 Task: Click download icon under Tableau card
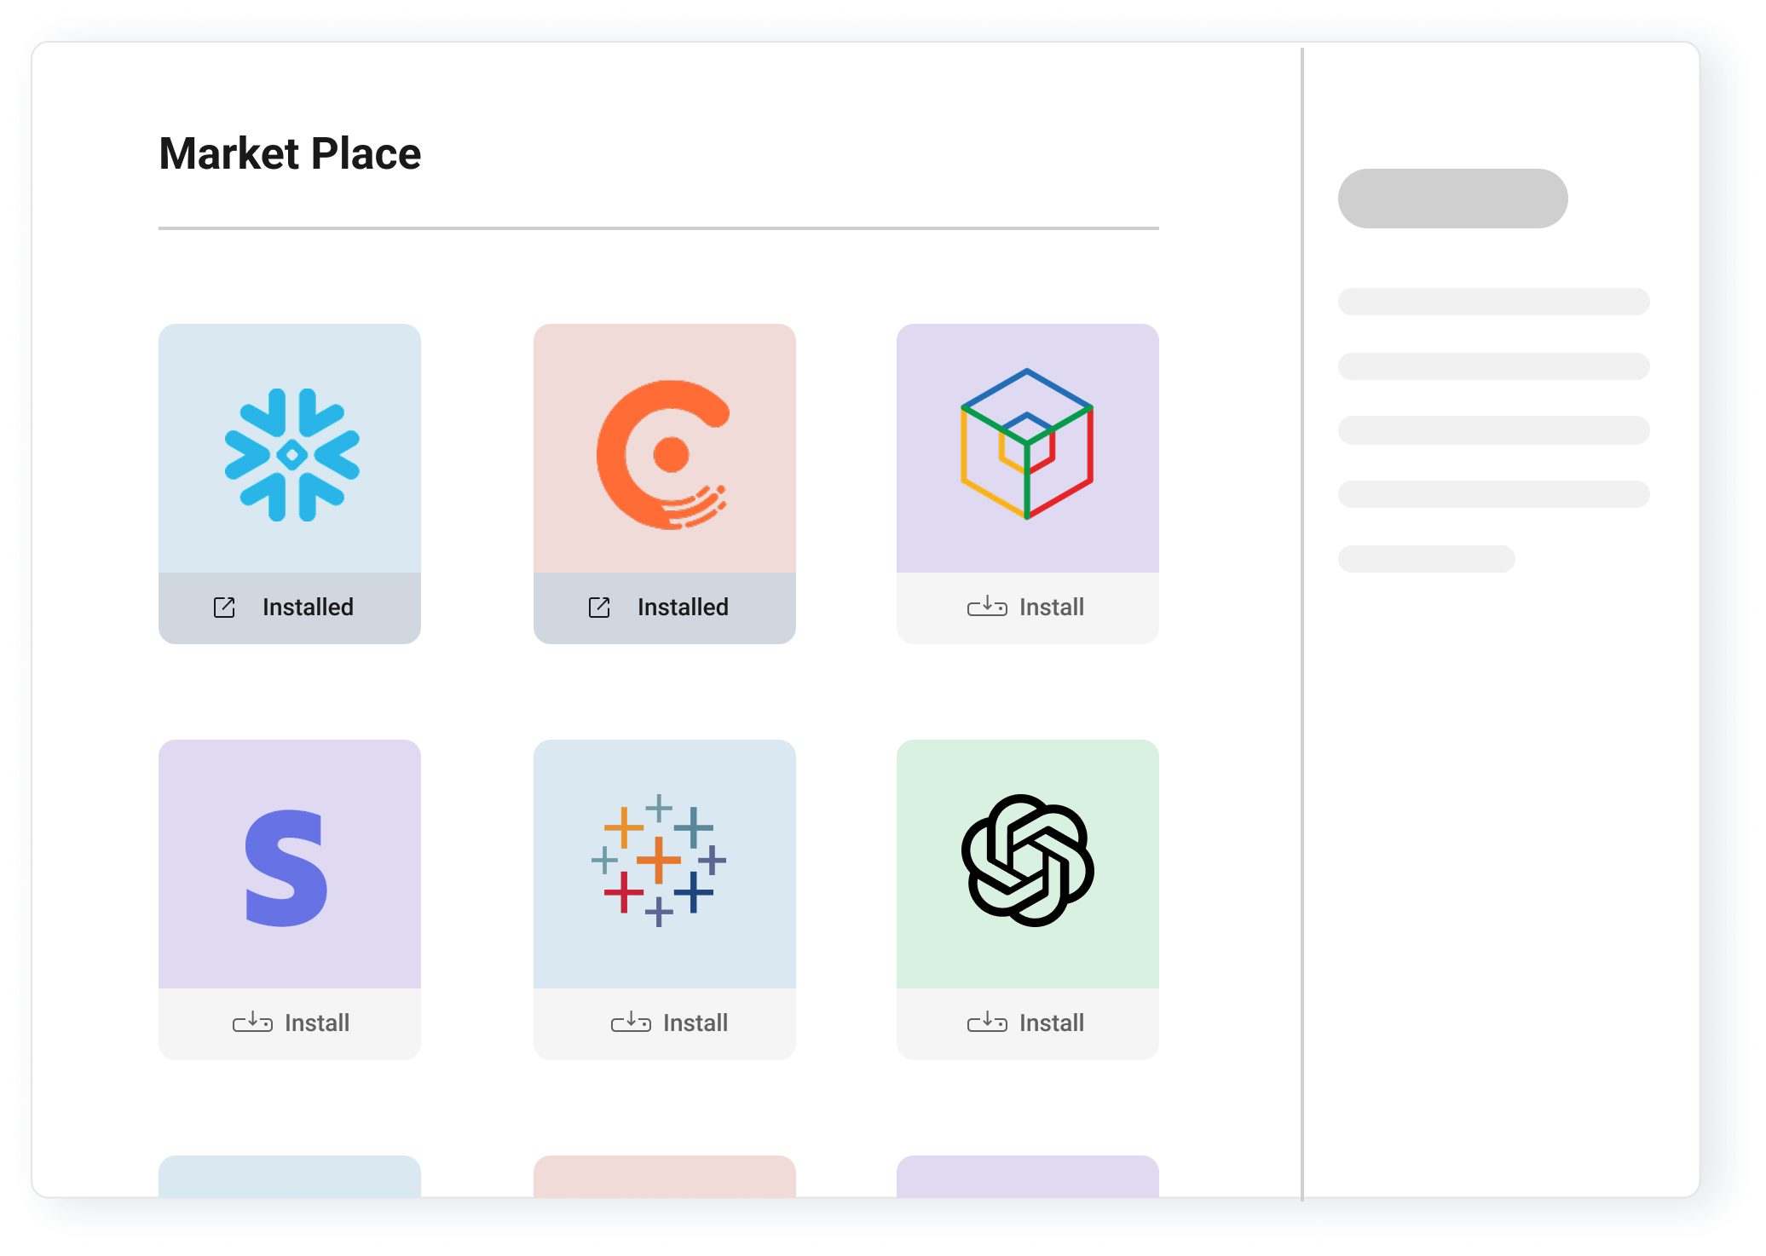(631, 1022)
